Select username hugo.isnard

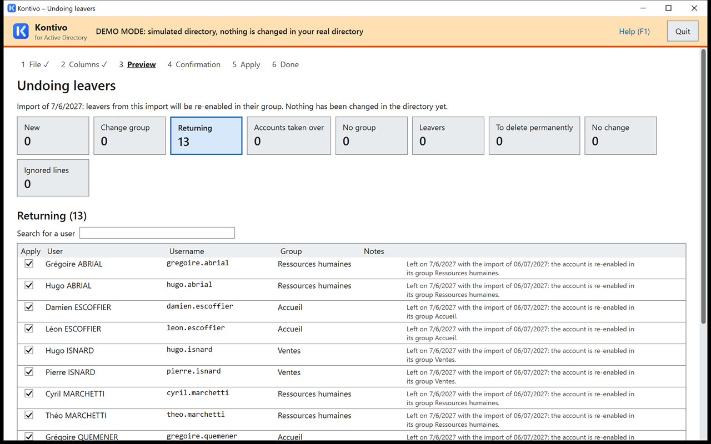[189, 350]
